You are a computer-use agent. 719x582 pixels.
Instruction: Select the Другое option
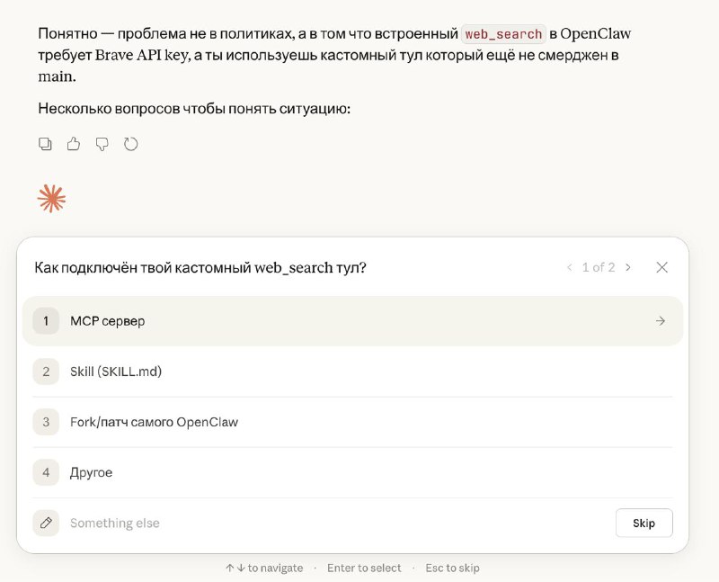click(91, 472)
